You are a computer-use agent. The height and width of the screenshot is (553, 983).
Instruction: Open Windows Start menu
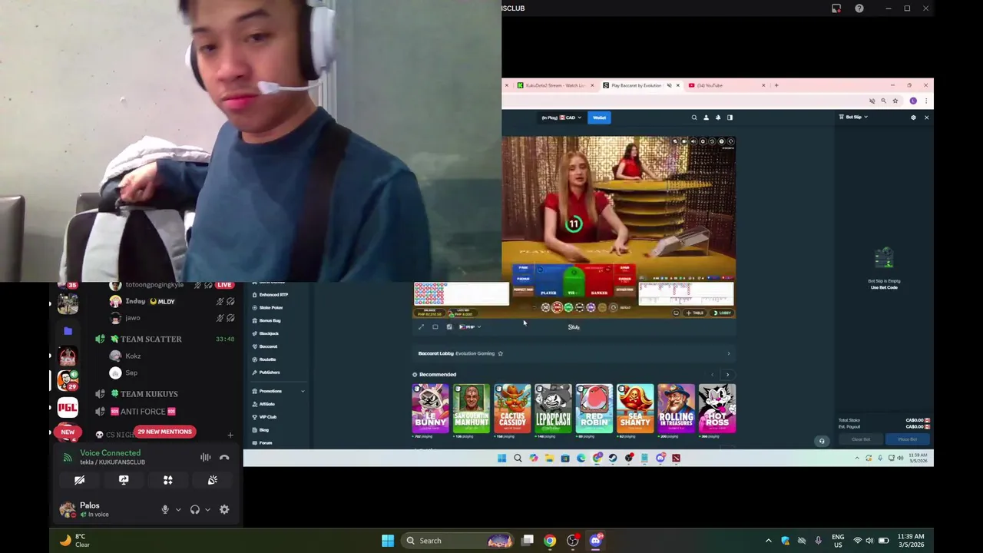(x=388, y=541)
